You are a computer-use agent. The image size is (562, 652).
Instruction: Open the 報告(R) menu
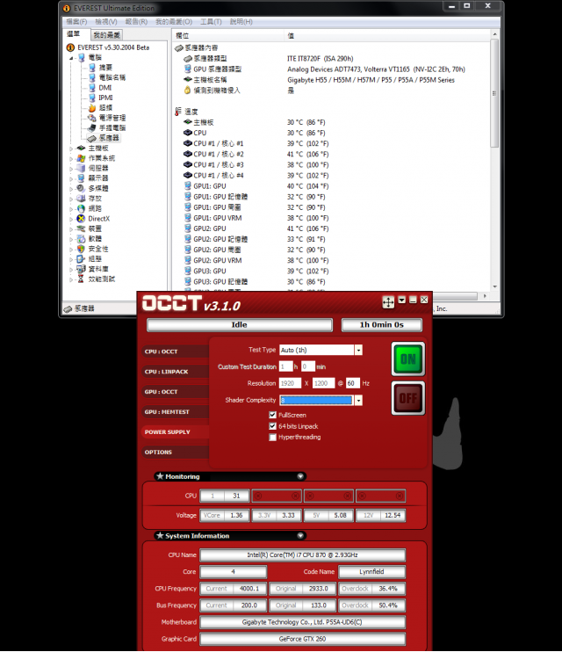tap(136, 22)
